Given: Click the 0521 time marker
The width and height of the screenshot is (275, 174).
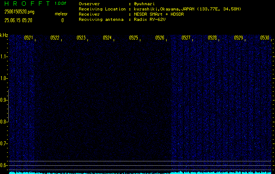Looking at the screenshot, I should point(28,38).
